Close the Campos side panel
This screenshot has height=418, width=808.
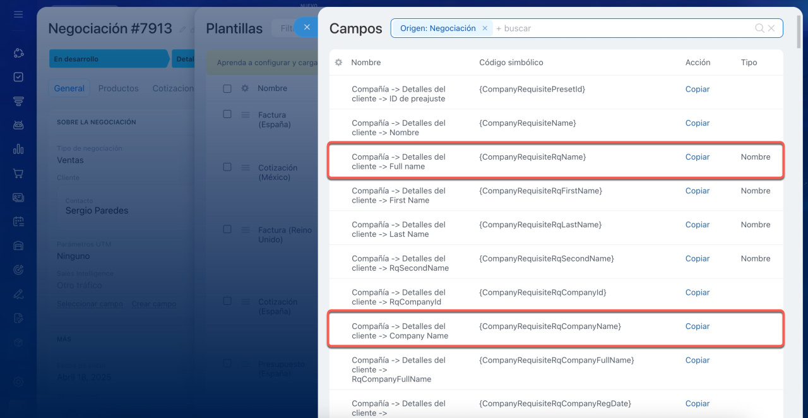click(307, 27)
